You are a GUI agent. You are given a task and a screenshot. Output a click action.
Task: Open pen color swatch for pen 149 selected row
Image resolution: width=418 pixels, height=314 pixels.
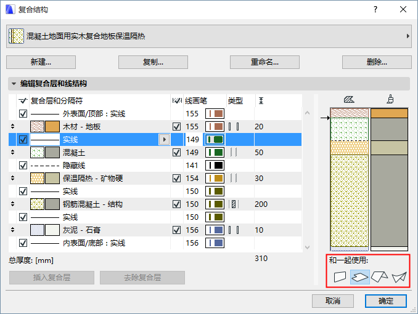(215, 140)
